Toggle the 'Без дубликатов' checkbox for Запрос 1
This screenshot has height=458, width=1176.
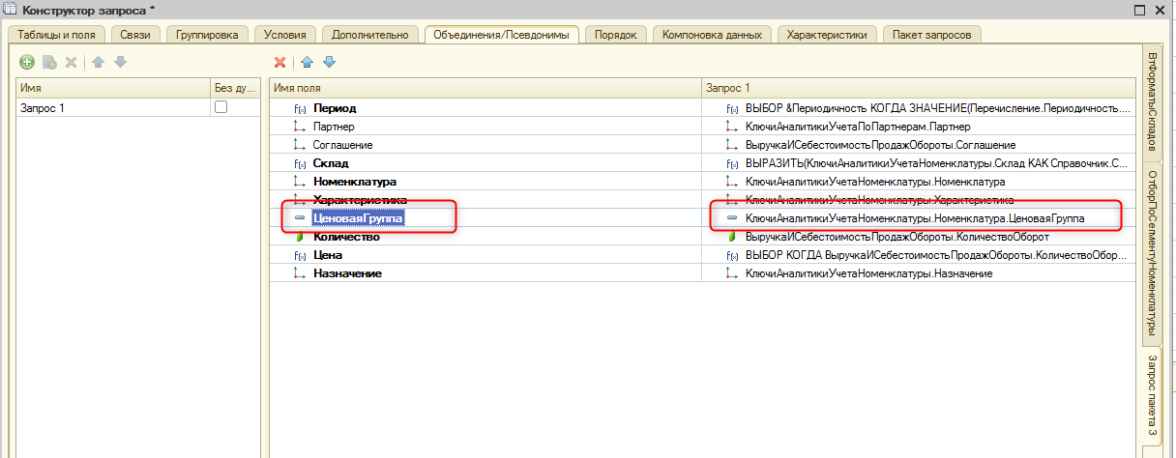[x=220, y=108]
